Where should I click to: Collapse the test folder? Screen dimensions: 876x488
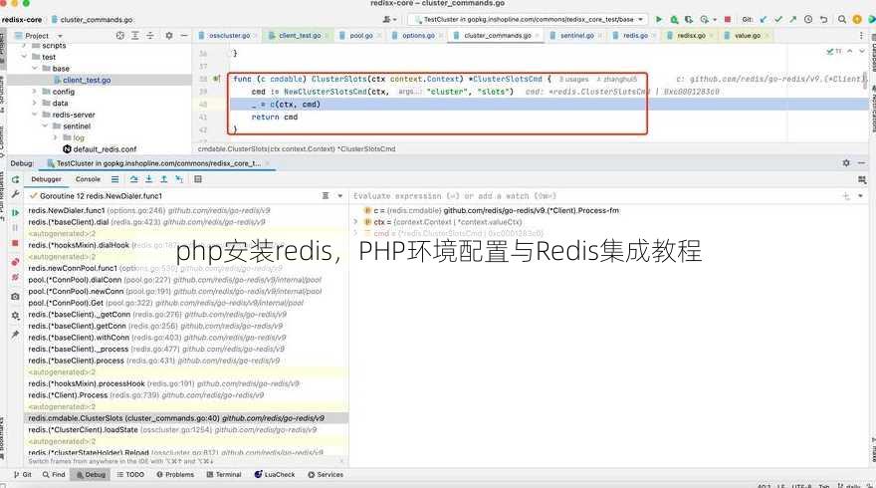(x=24, y=57)
